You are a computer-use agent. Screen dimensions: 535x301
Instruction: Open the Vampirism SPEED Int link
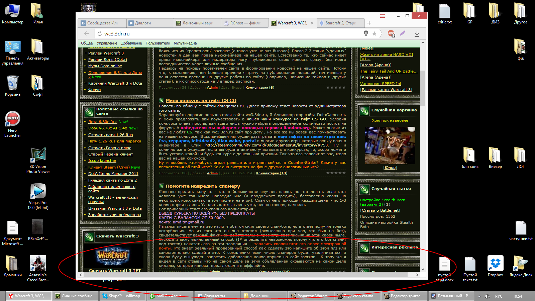coord(381,84)
